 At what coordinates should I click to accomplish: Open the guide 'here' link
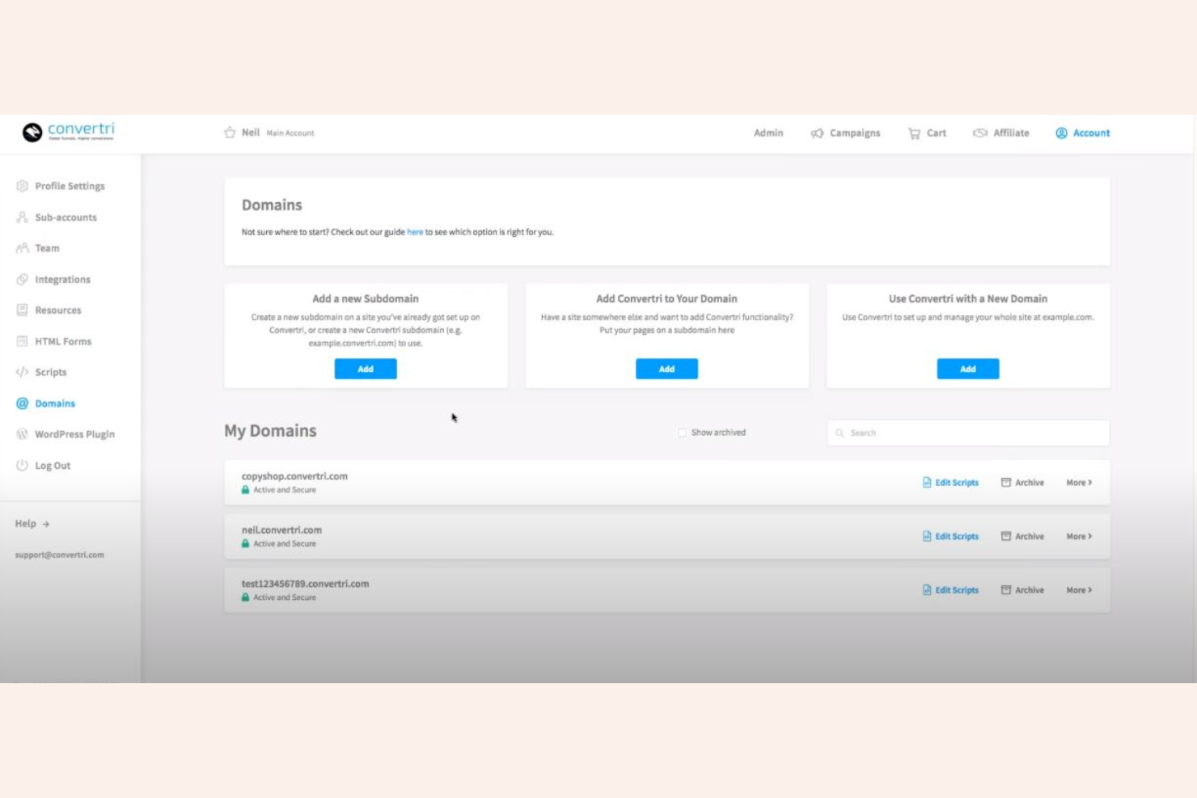pyautogui.click(x=415, y=232)
